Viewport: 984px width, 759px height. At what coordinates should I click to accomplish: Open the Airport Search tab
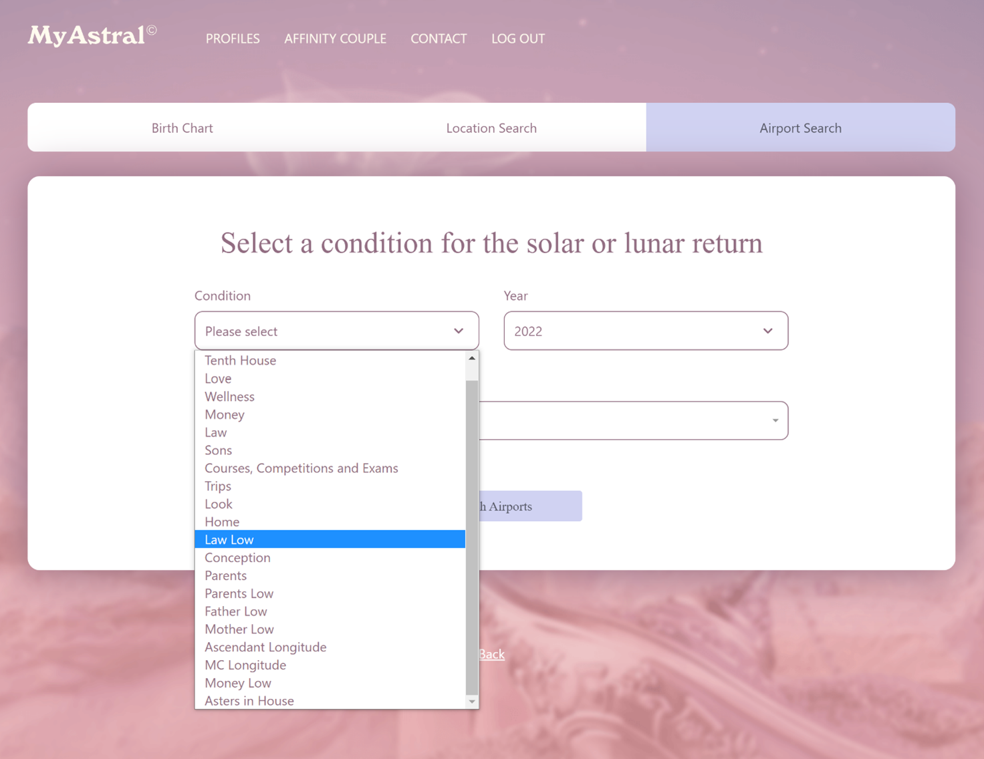pos(800,128)
